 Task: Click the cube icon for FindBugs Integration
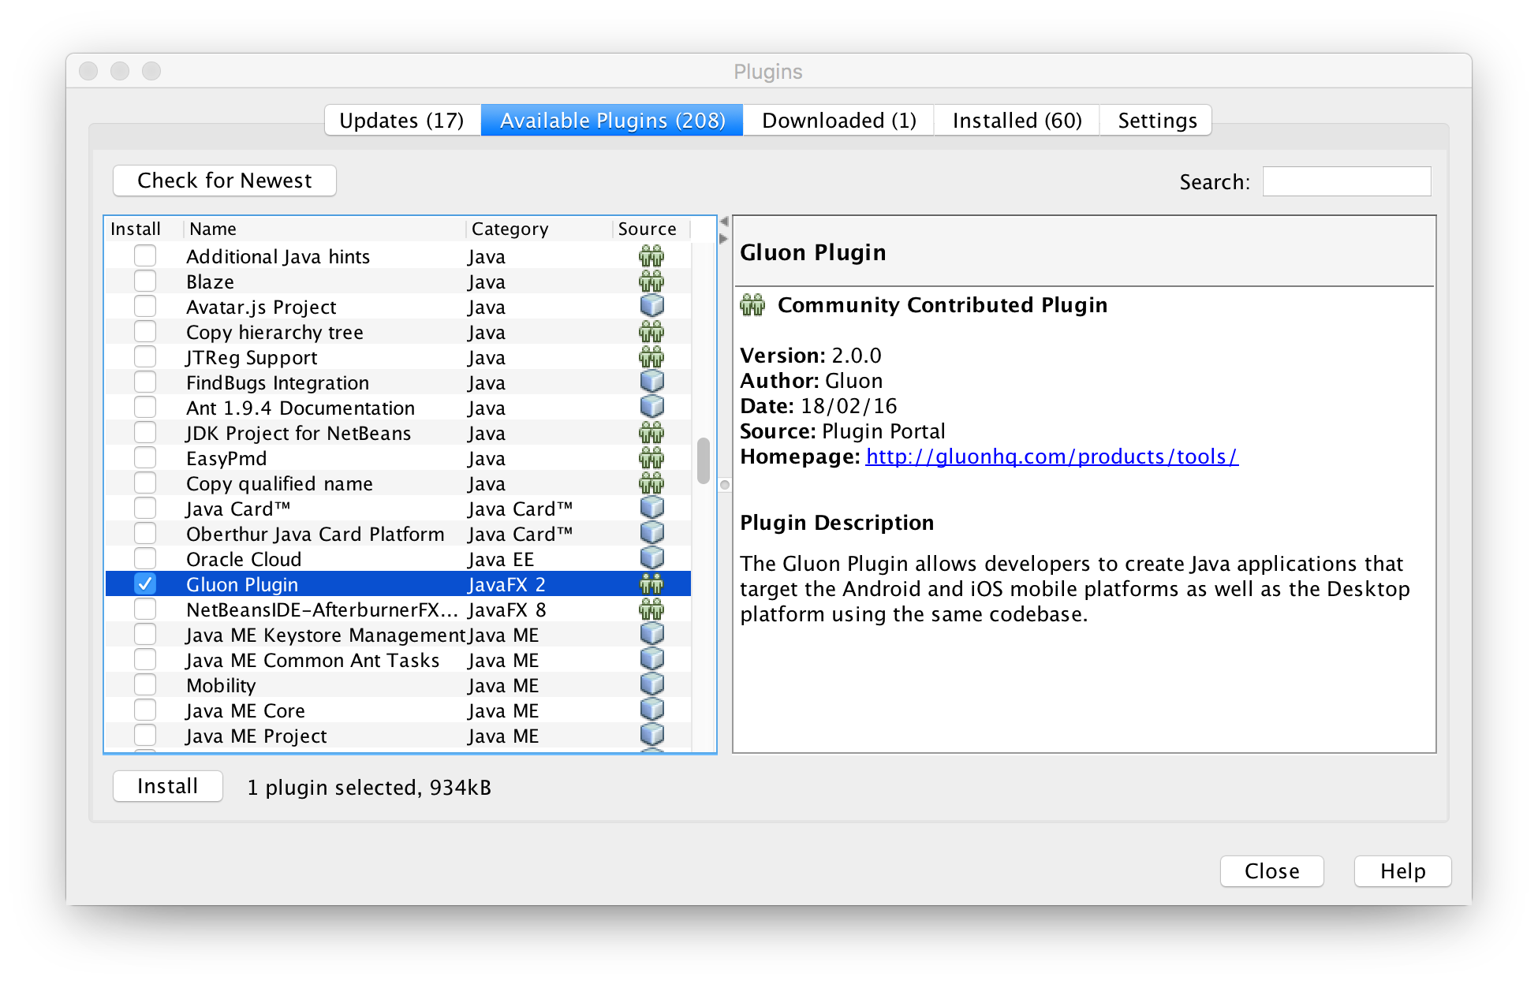[651, 382]
